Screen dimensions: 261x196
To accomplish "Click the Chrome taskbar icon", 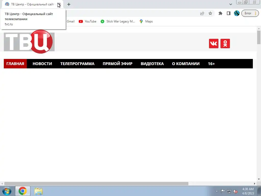I will (x=23, y=191).
